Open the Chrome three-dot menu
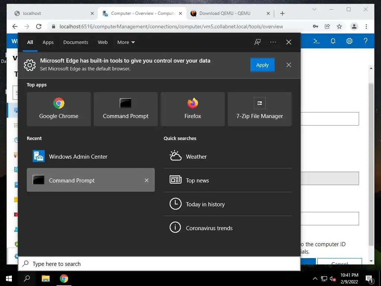 pos(366,26)
